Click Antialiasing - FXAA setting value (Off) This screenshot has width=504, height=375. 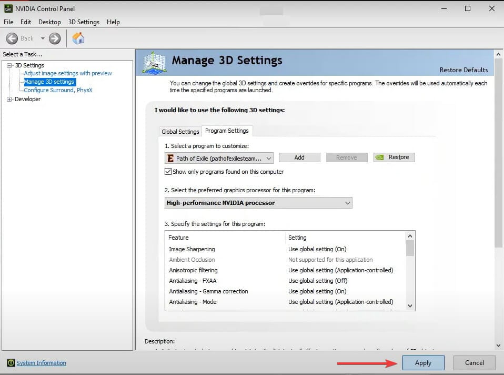[318, 281]
